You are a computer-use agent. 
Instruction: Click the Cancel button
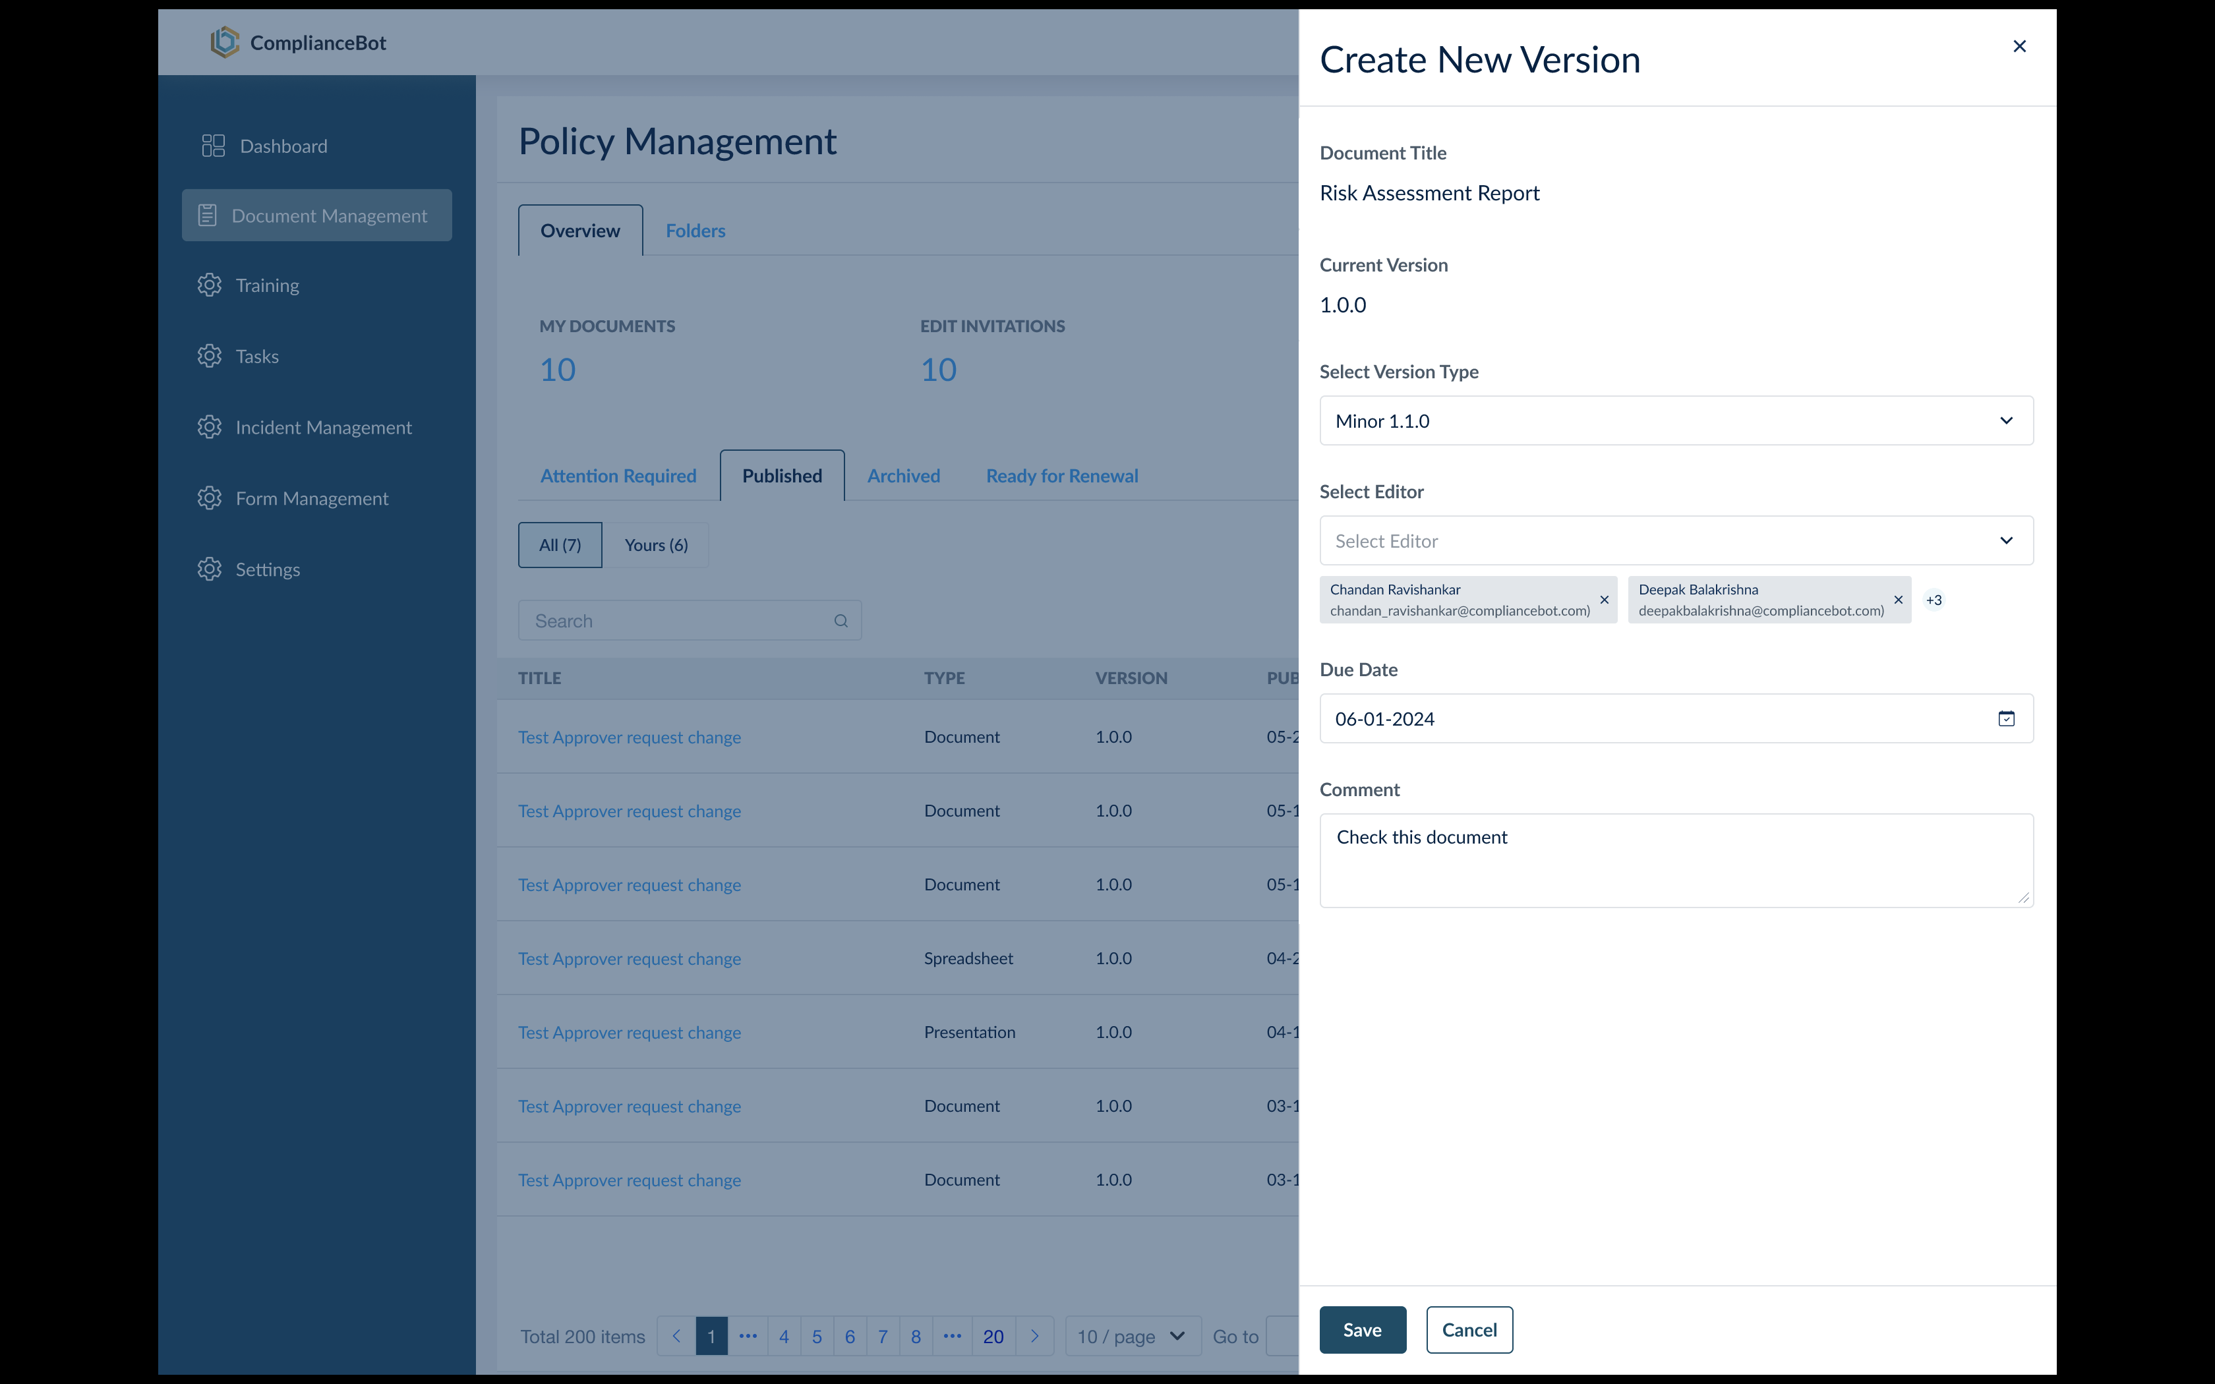coord(1468,1329)
